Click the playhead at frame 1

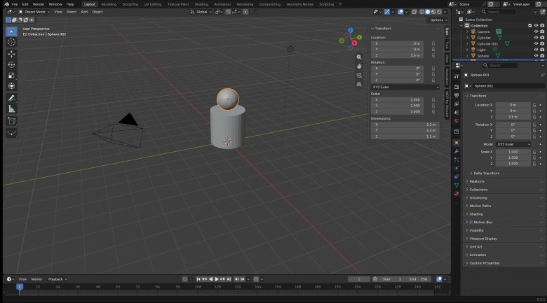pyautogui.click(x=20, y=287)
